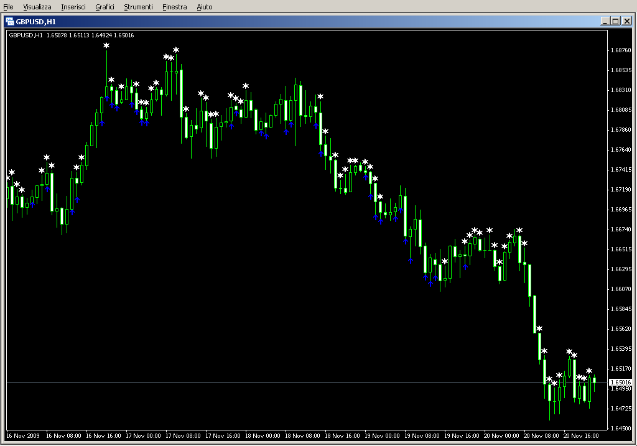
Task: Click price scale value 1.68085
Action: point(621,110)
